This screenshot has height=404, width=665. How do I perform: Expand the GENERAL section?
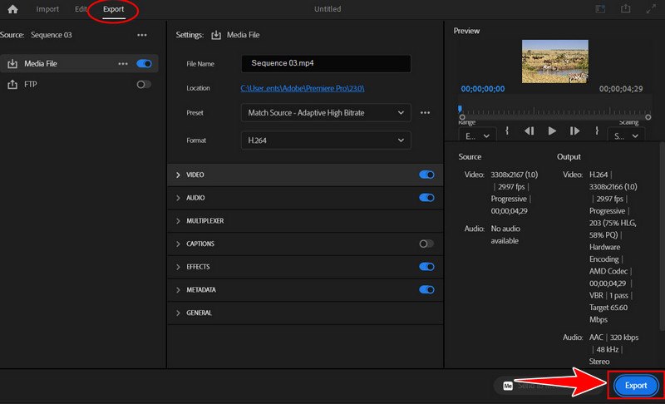point(178,313)
